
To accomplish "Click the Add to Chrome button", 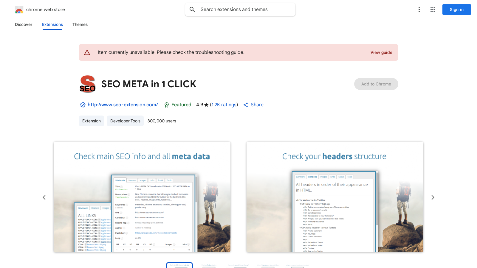I will click(x=376, y=84).
